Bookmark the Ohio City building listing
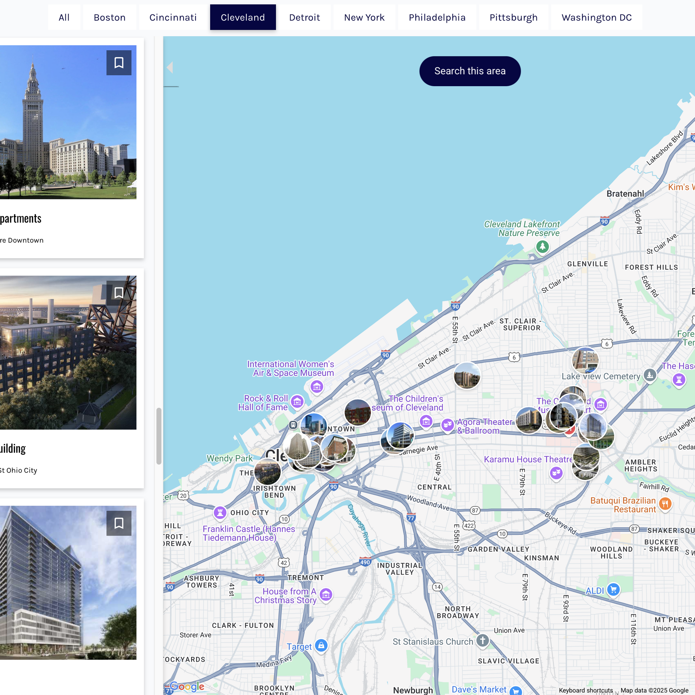The height and width of the screenshot is (695, 695). pyautogui.click(x=119, y=293)
